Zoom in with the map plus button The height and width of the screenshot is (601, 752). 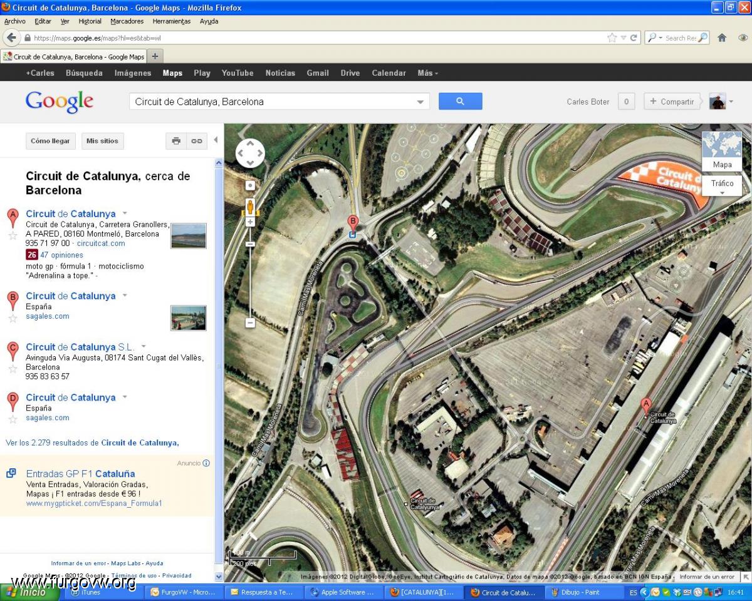250,222
